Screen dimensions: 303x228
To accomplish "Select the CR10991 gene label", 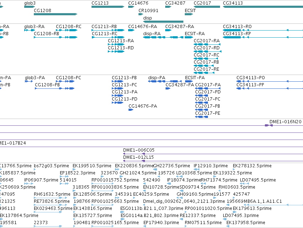I will pos(148,10).
